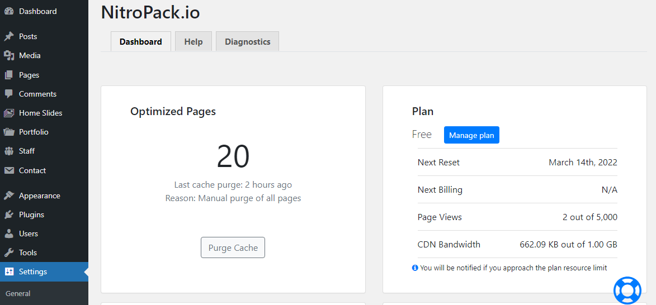Open the Tools menu item

point(28,252)
